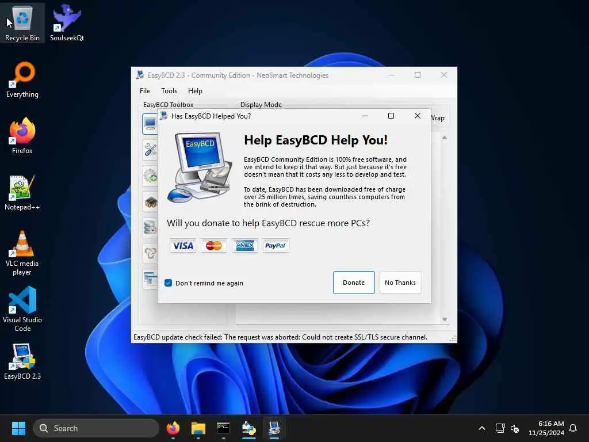This screenshot has height=442, width=589.
Task: Open the File menu in EasyBCD
Action: pos(145,91)
